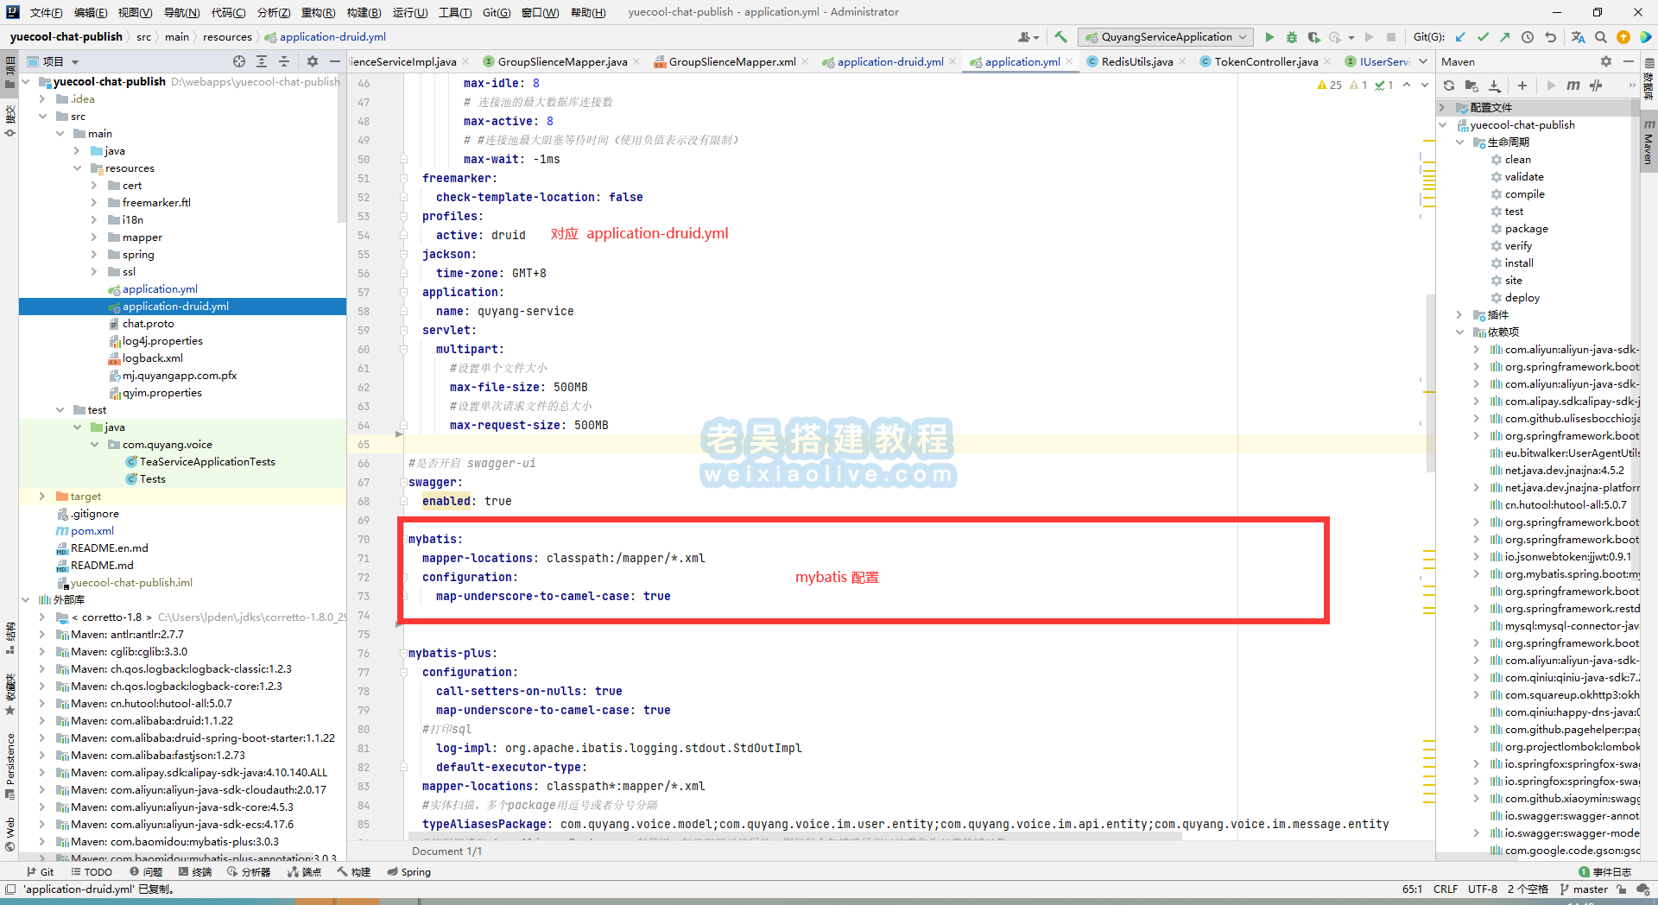
Task: Open the QuyangServiceApplication run configuration dropdown
Action: pos(1166,37)
